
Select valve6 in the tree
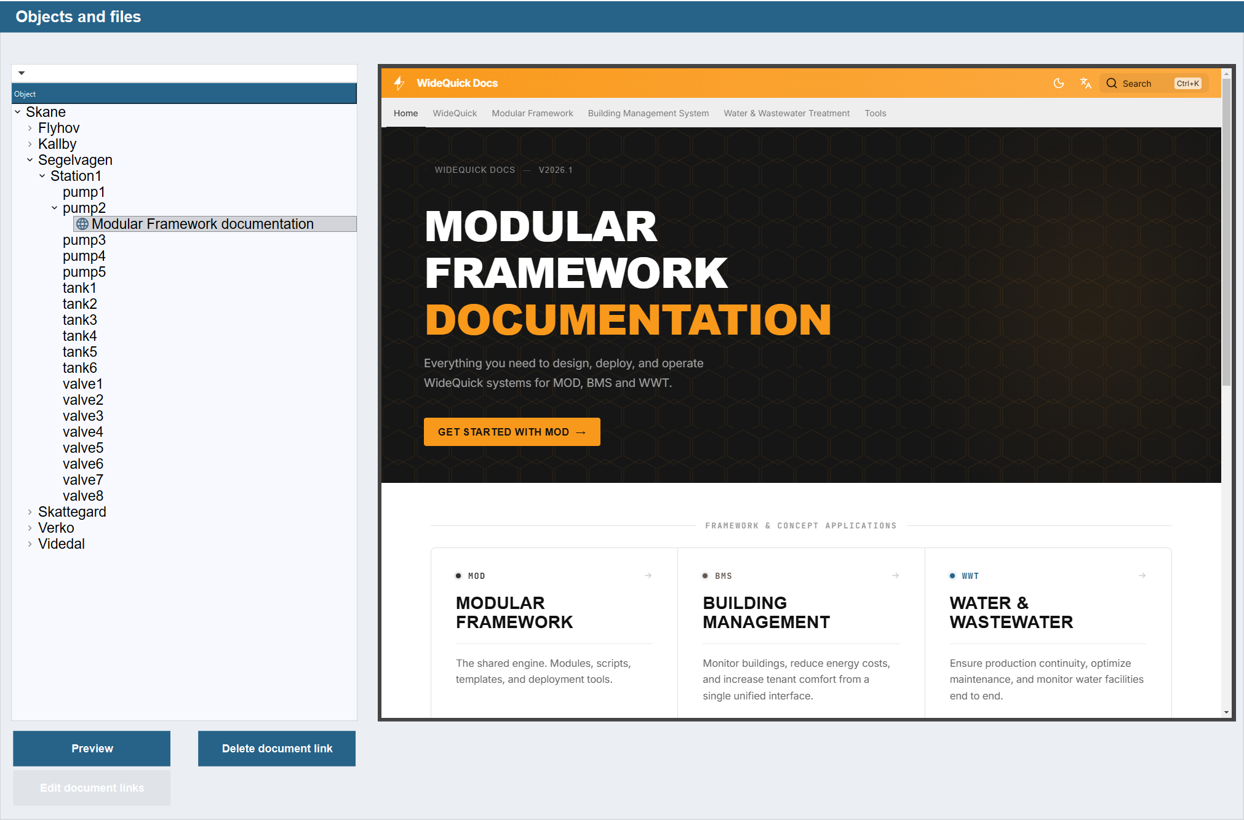coord(82,464)
